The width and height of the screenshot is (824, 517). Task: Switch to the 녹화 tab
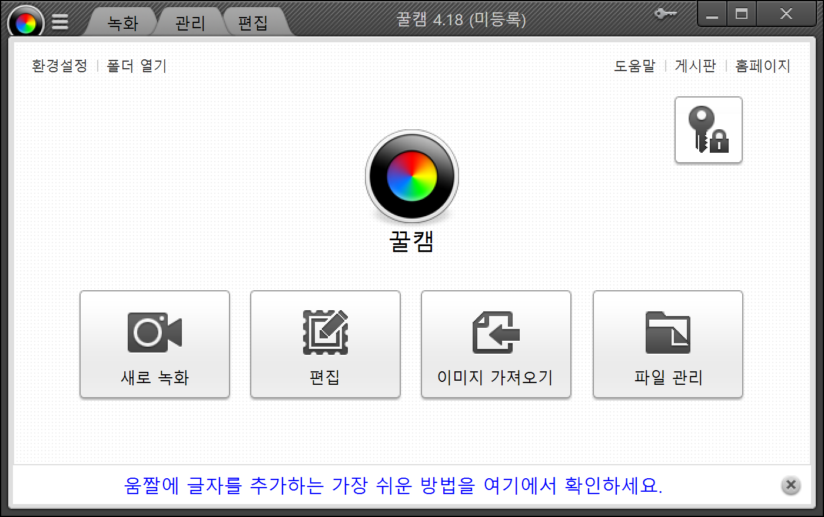coord(122,22)
